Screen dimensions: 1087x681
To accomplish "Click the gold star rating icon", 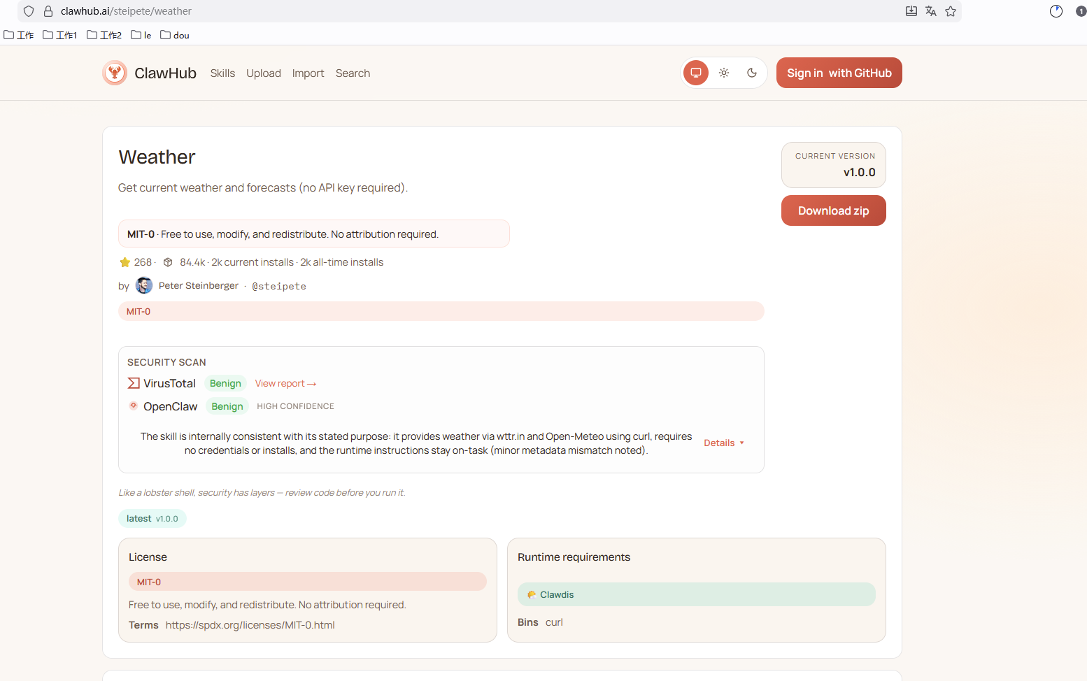I will (125, 262).
